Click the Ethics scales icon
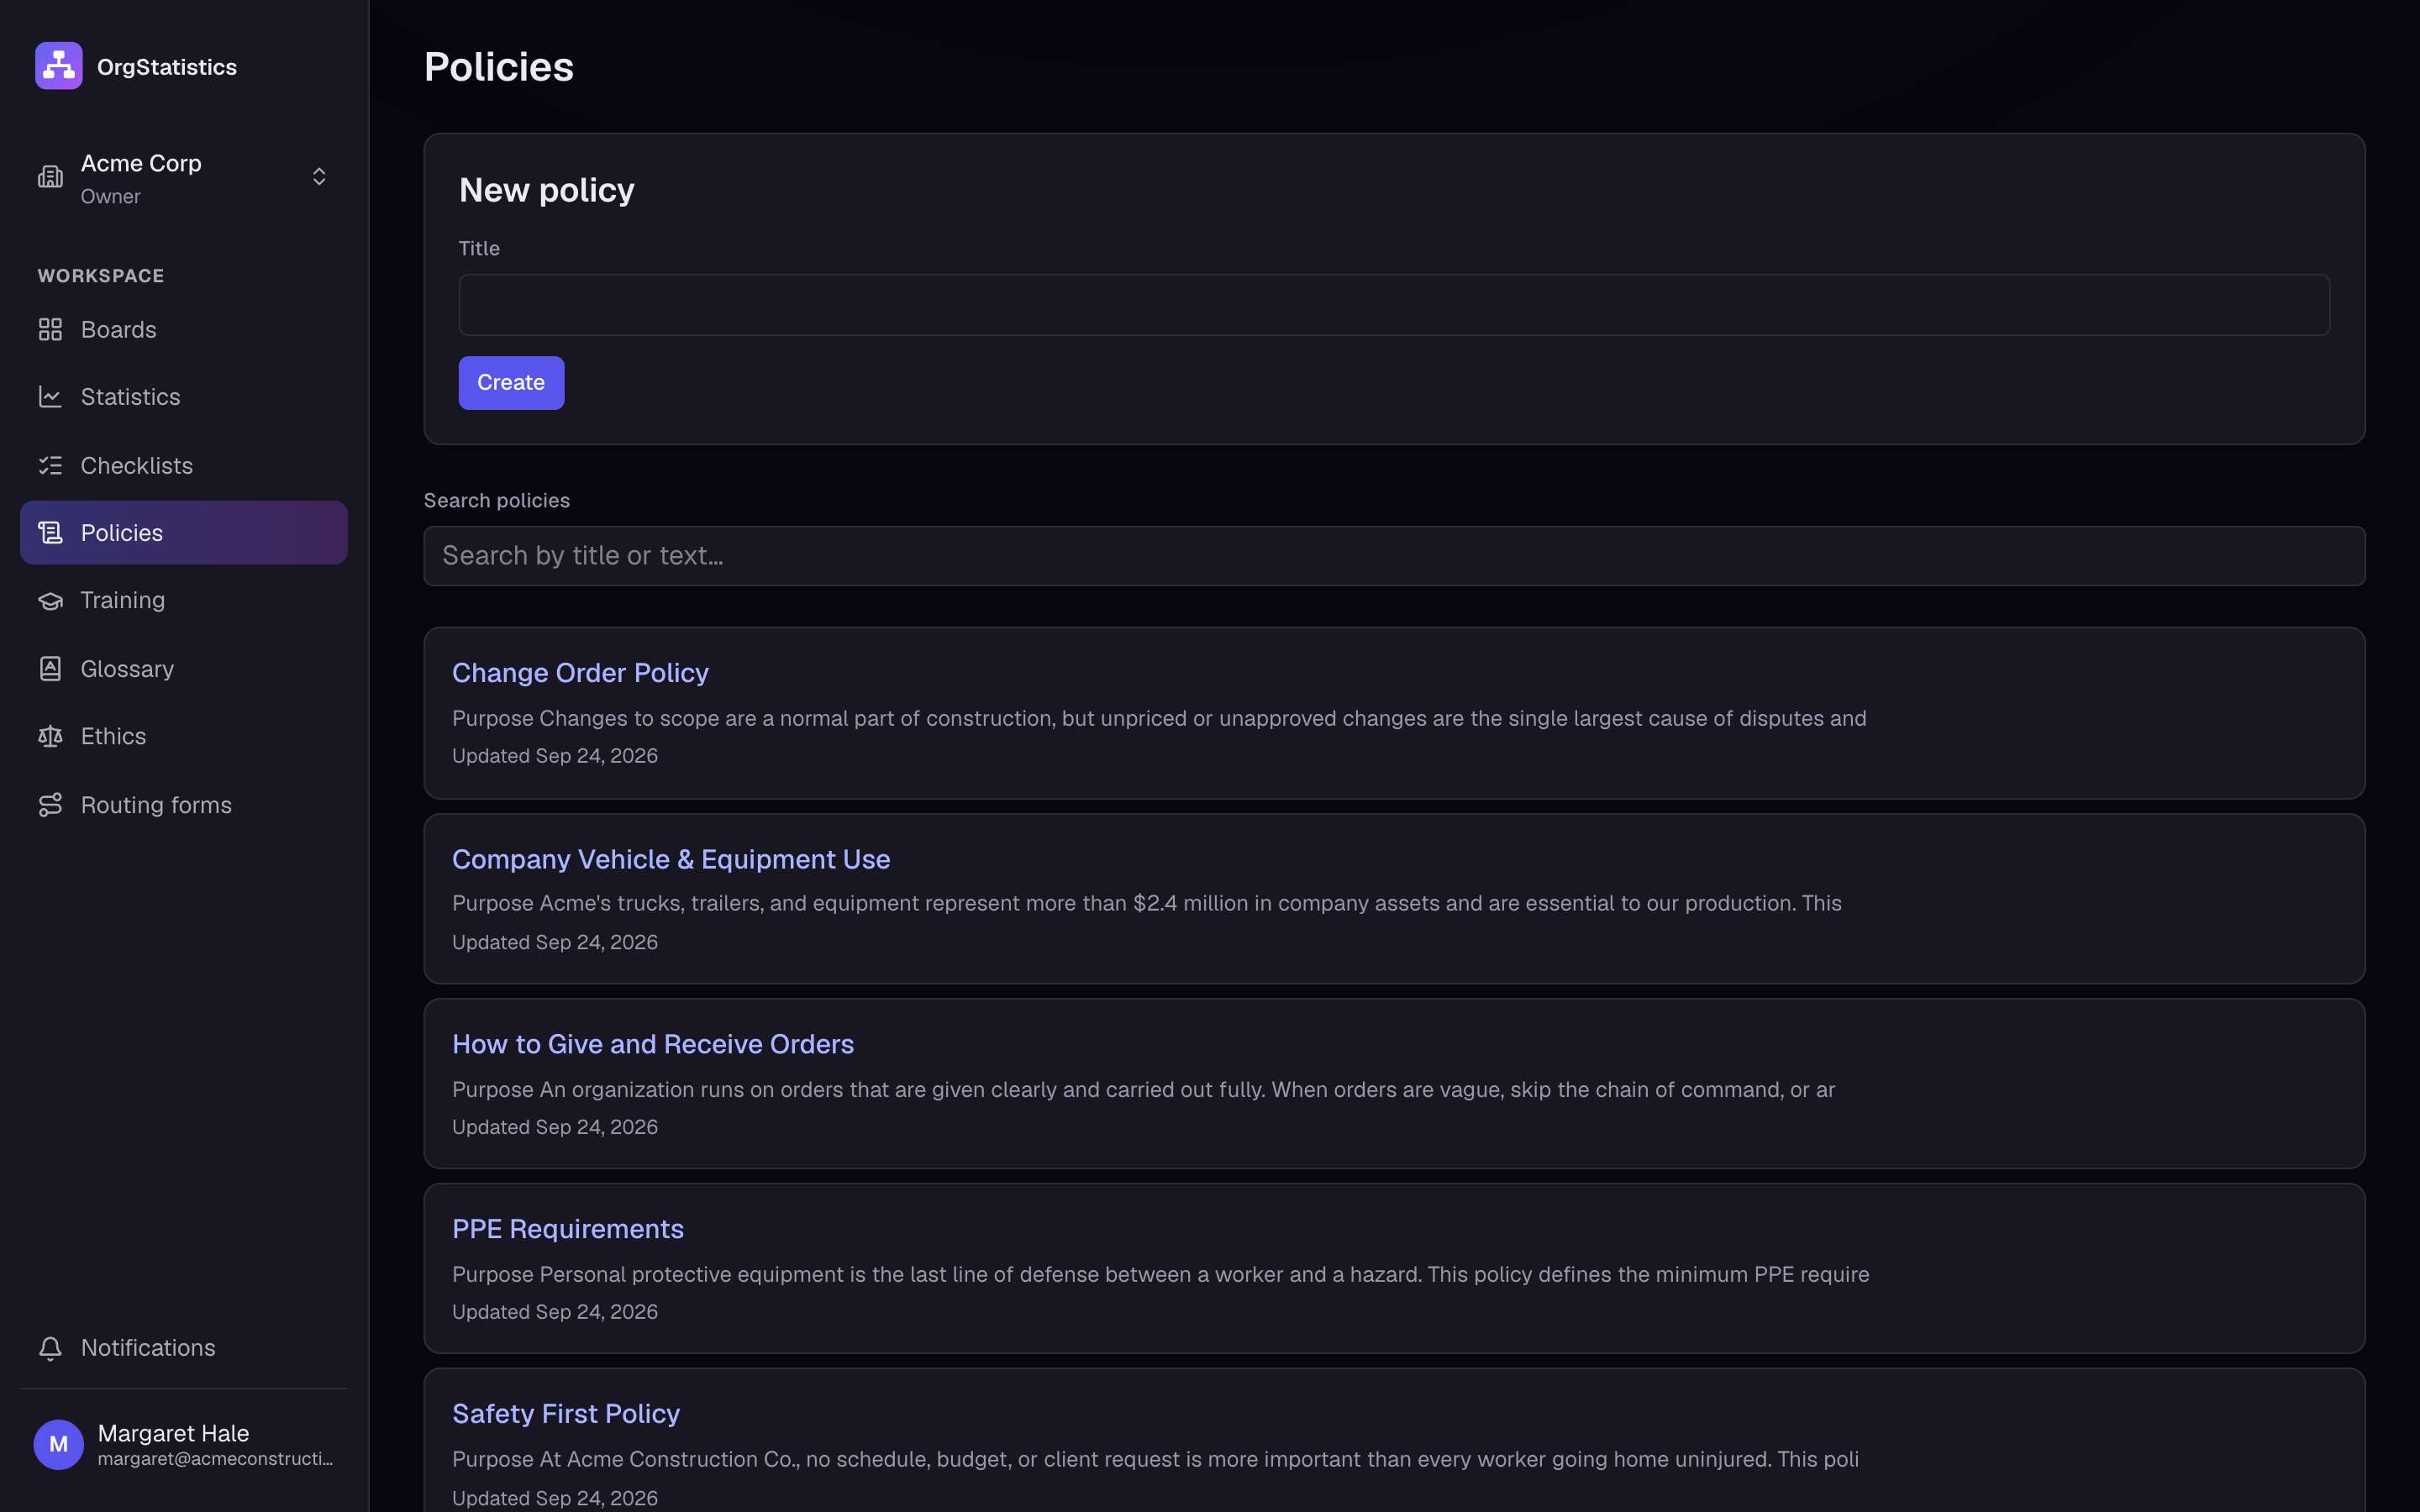The height and width of the screenshot is (1512, 2420). pos(50,737)
